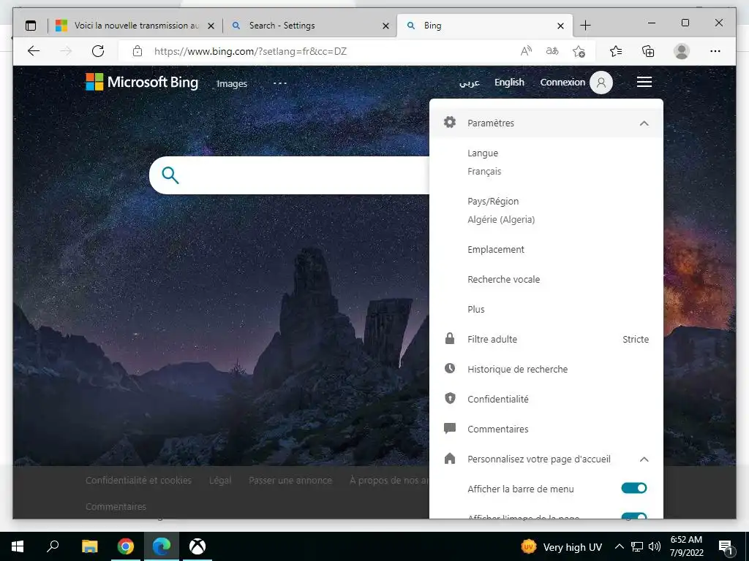Viewport: 749px width, 561px height.
Task: Show hidden system tray icons
Action: click(x=619, y=546)
